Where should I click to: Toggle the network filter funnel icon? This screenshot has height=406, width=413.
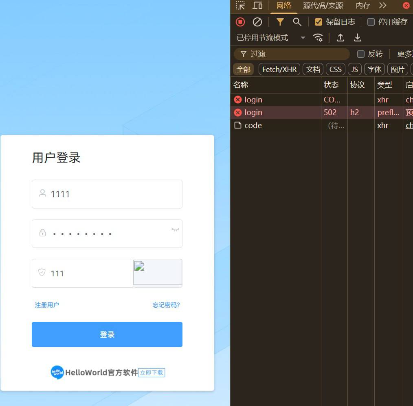tap(280, 22)
